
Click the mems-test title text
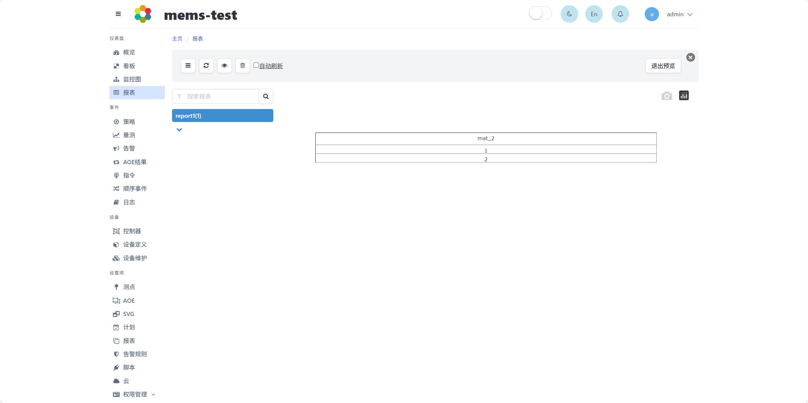[x=201, y=15]
